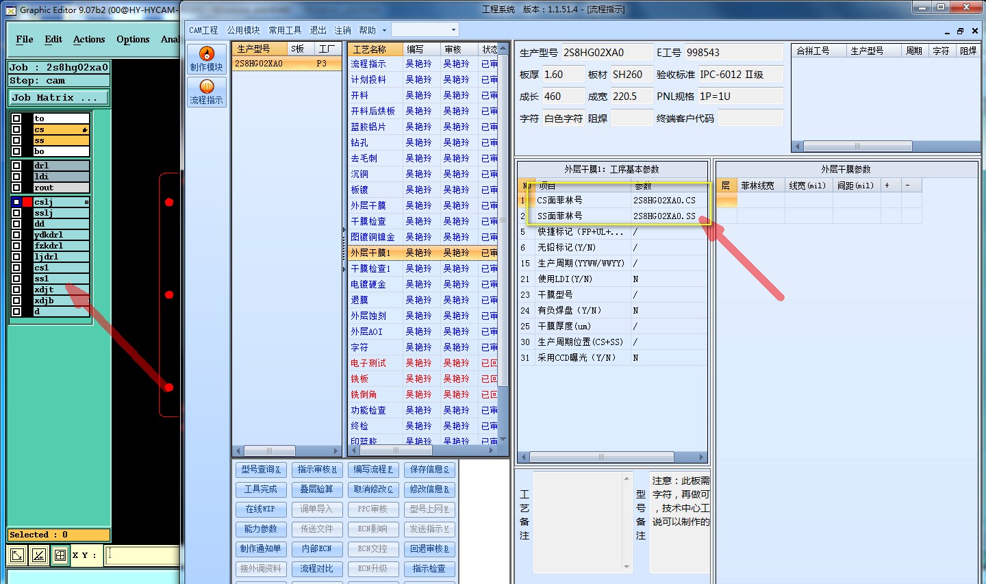
Task: Open Edit menu in Graphic Editor
Action: coord(53,39)
